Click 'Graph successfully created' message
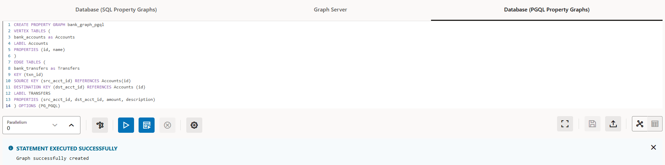 (53, 158)
